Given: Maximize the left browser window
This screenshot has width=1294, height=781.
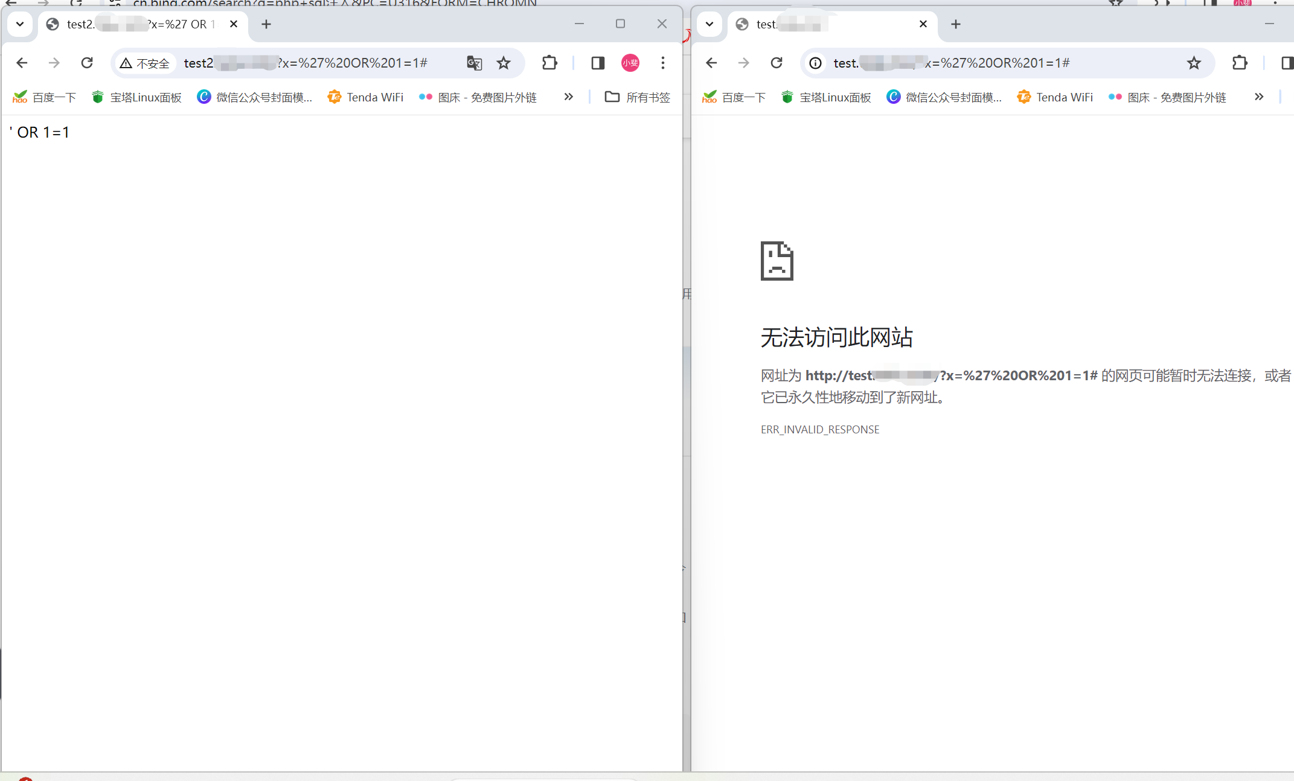Looking at the screenshot, I should pyautogui.click(x=620, y=24).
